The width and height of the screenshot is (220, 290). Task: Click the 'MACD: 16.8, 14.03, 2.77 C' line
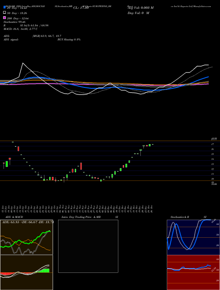click(x=21, y=29)
